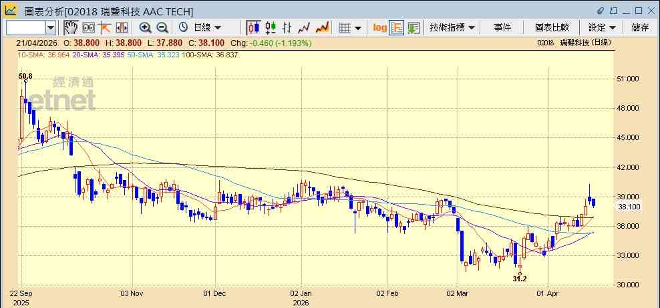This screenshot has height=308, width=660.
Task: Click the green arrow export list icon
Action: 414,28
